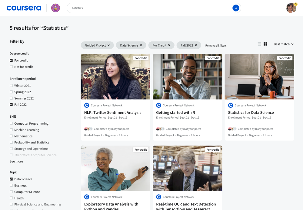Click the Statistics for Data Science thumbnail
303x210 pixels.
click(x=259, y=77)
